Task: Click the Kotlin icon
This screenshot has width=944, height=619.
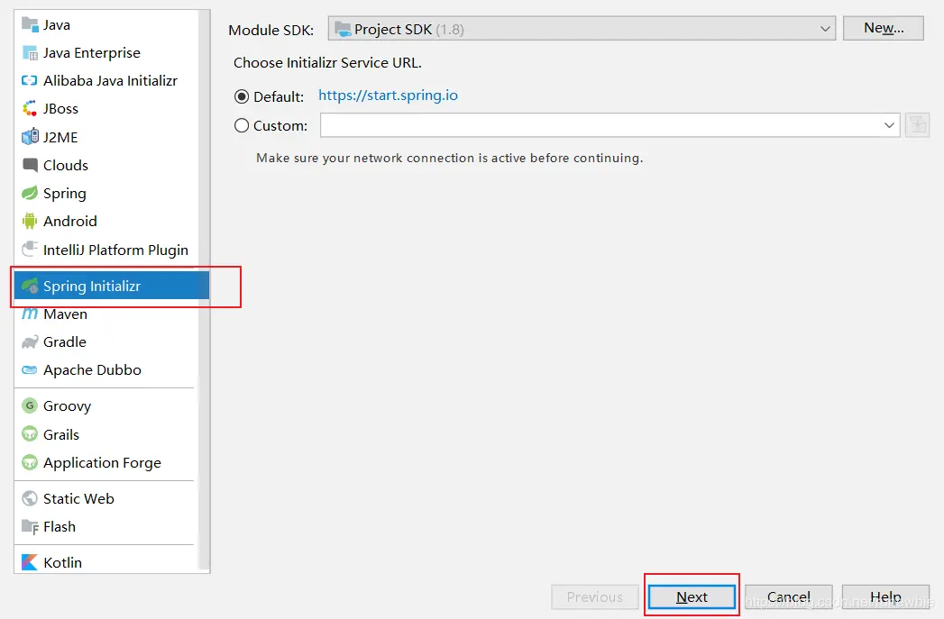Action: (x=30, y=562)
